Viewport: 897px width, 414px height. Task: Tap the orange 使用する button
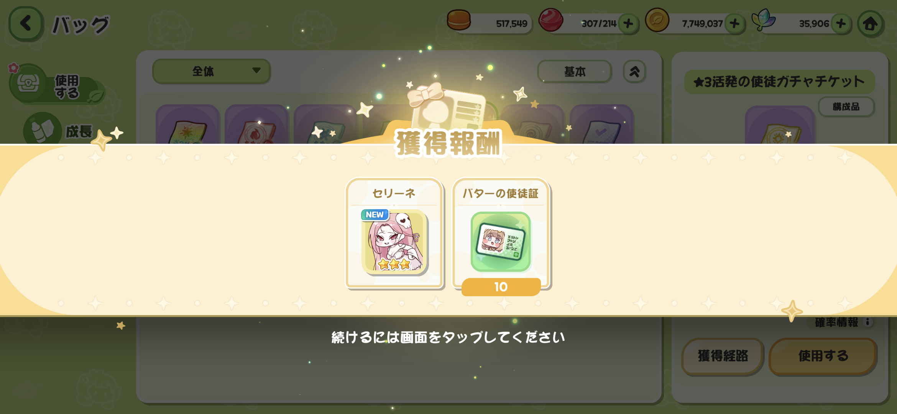823,356
